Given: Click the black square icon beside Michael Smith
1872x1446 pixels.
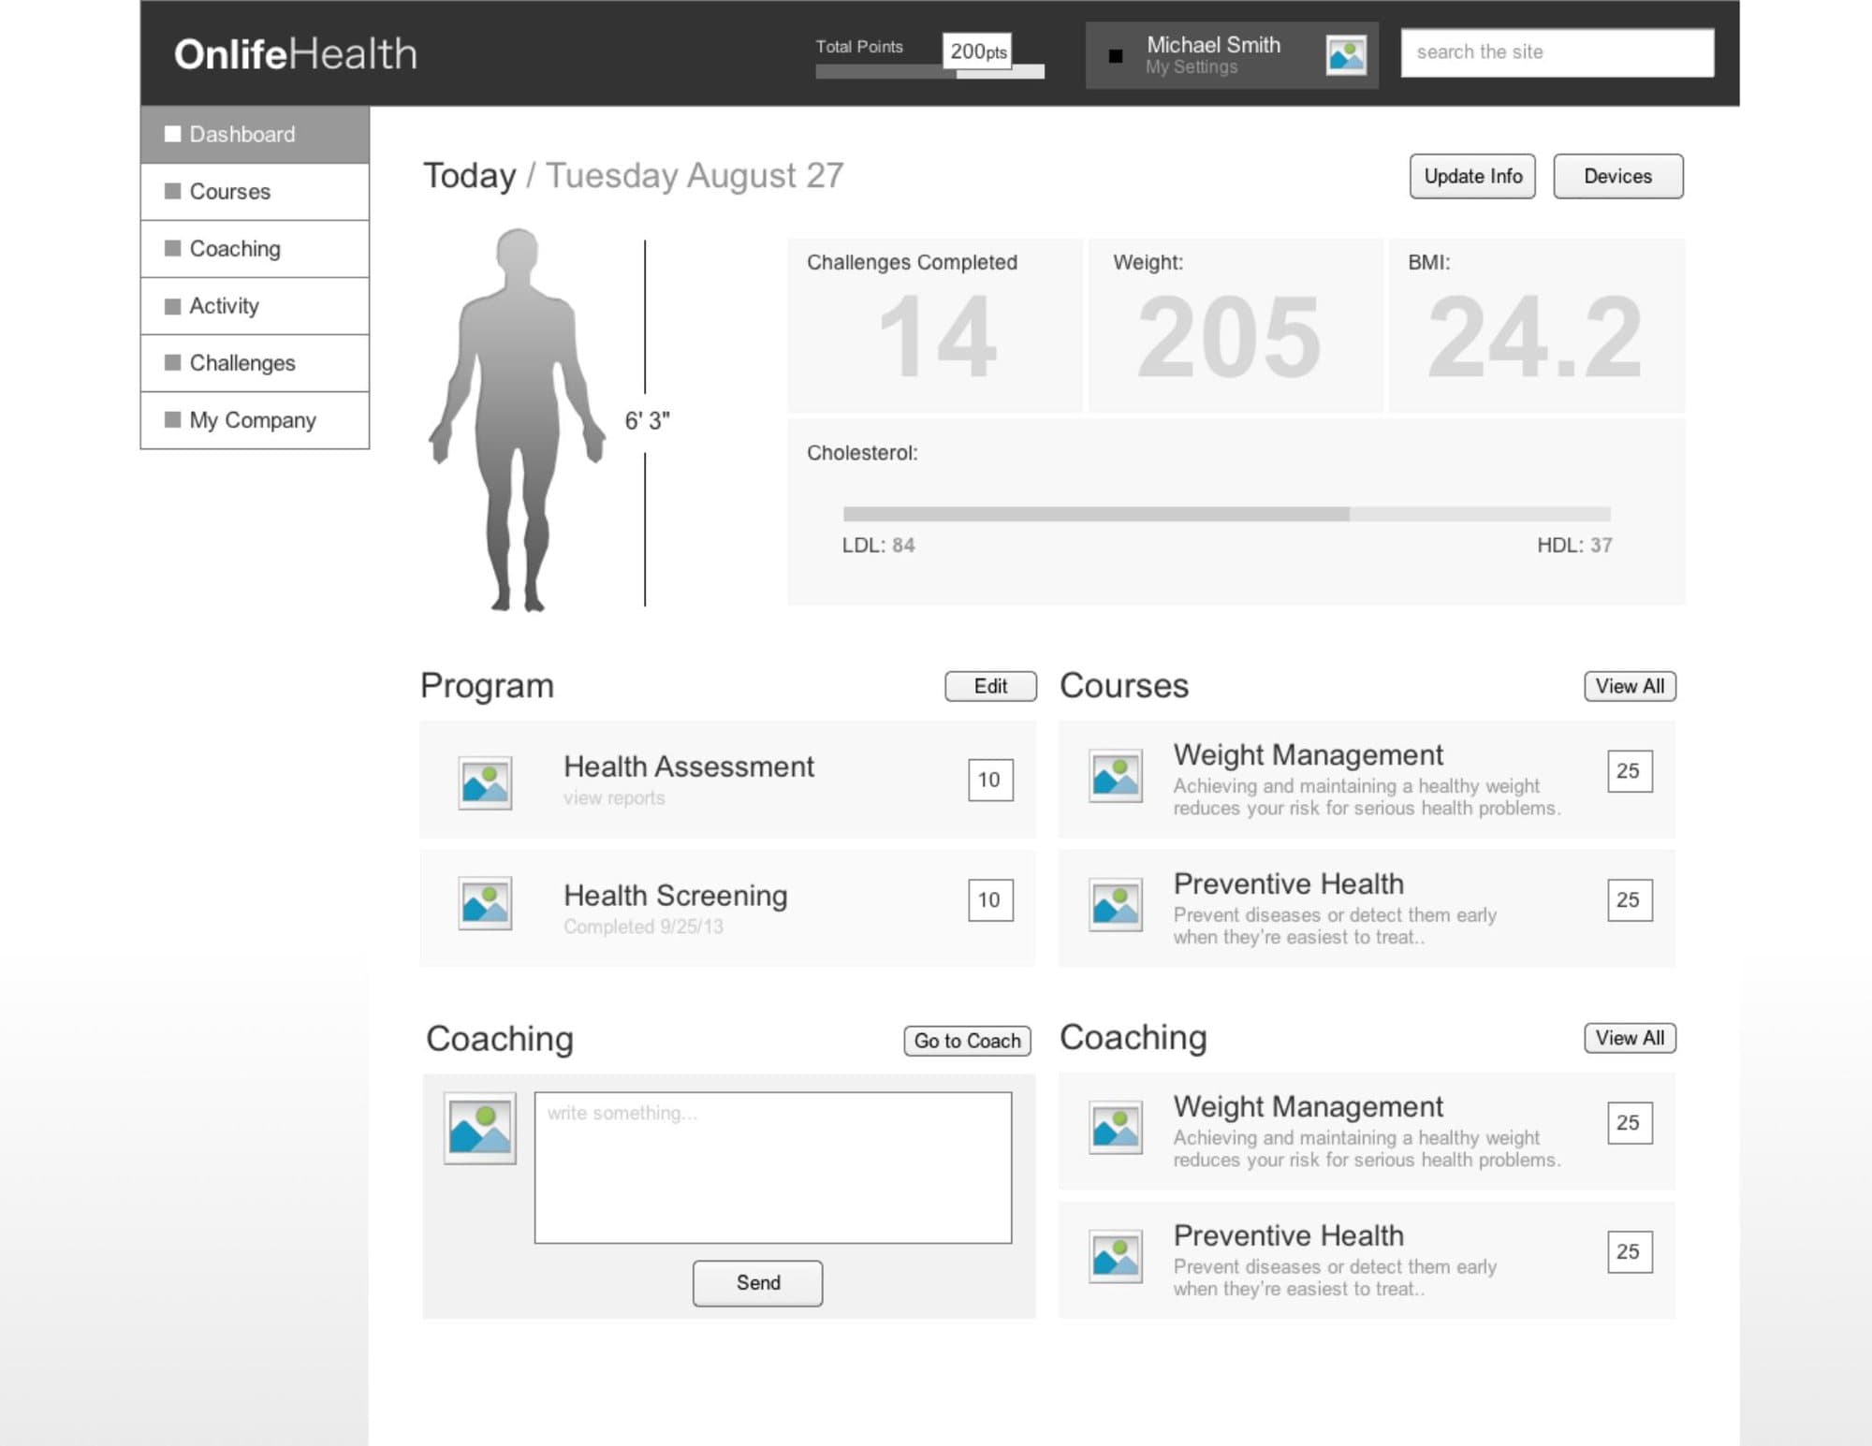Looking at the screenshot, I should tap(1115, 56).
